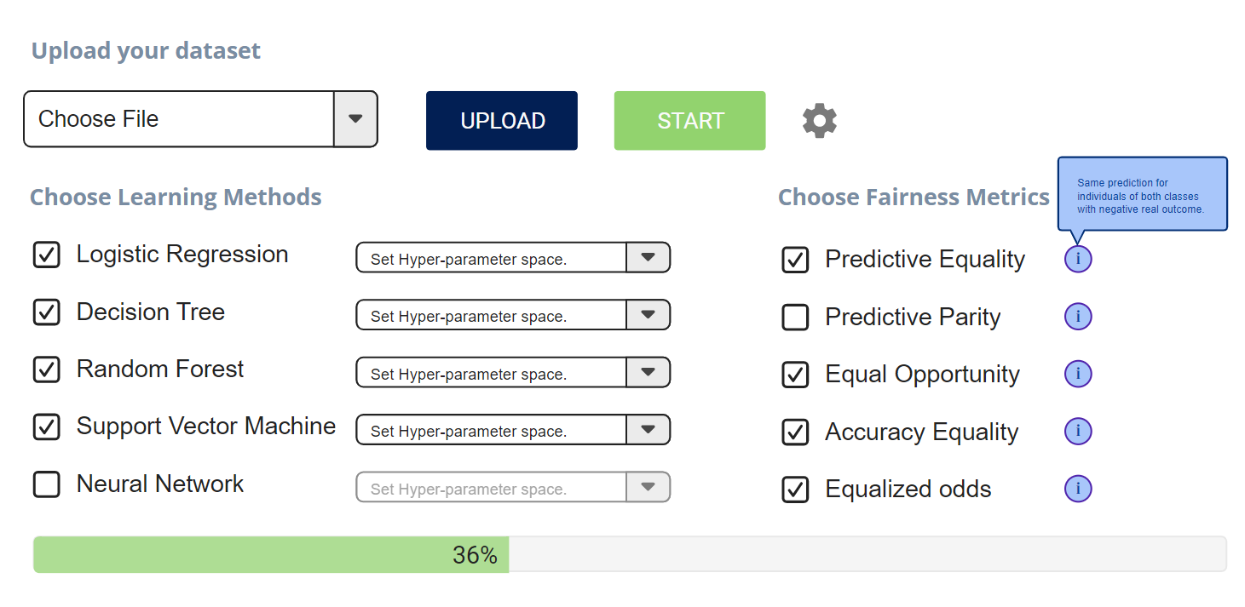Open the settings gear icon
Image resolution: width=1245 pixels, height=607 pixels.
pos(820,121)
